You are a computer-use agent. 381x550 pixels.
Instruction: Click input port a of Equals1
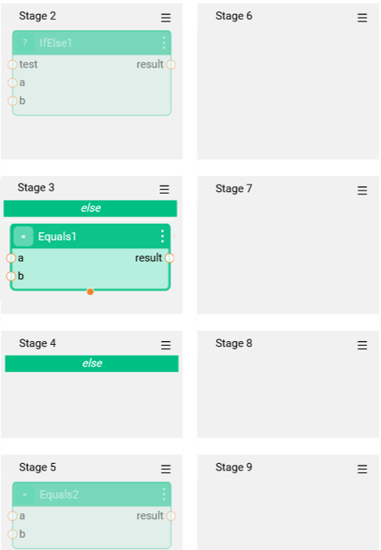click(11, 258)
